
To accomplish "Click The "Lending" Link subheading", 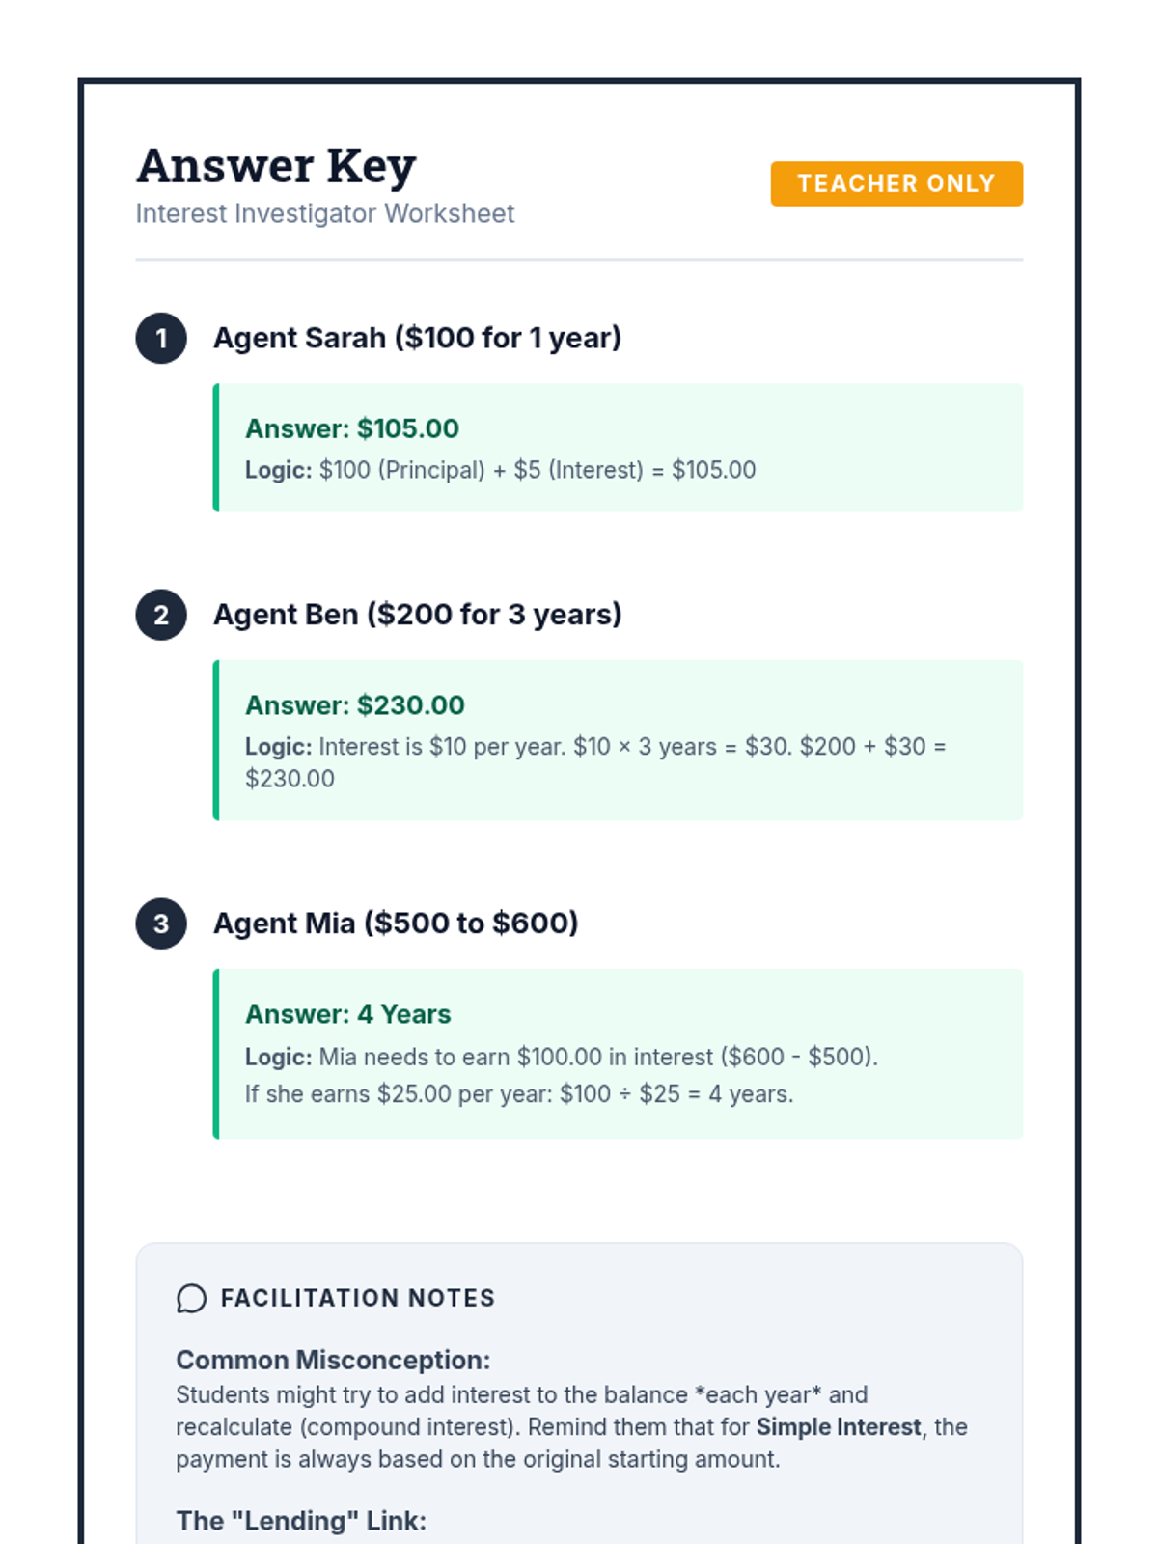I will tap(301, 1522).
